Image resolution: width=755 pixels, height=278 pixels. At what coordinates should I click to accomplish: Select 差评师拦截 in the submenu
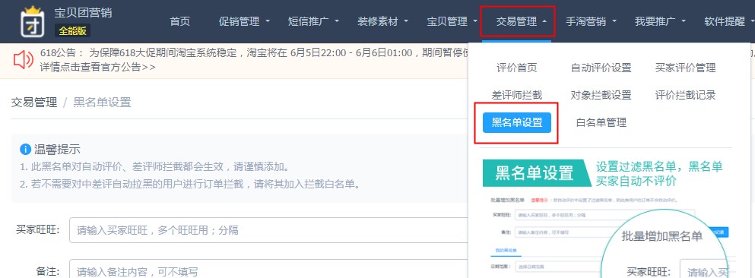click(x=517, y=95)
